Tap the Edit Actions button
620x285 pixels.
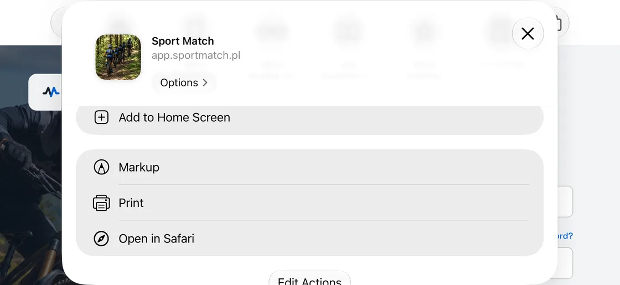[309, 279]
